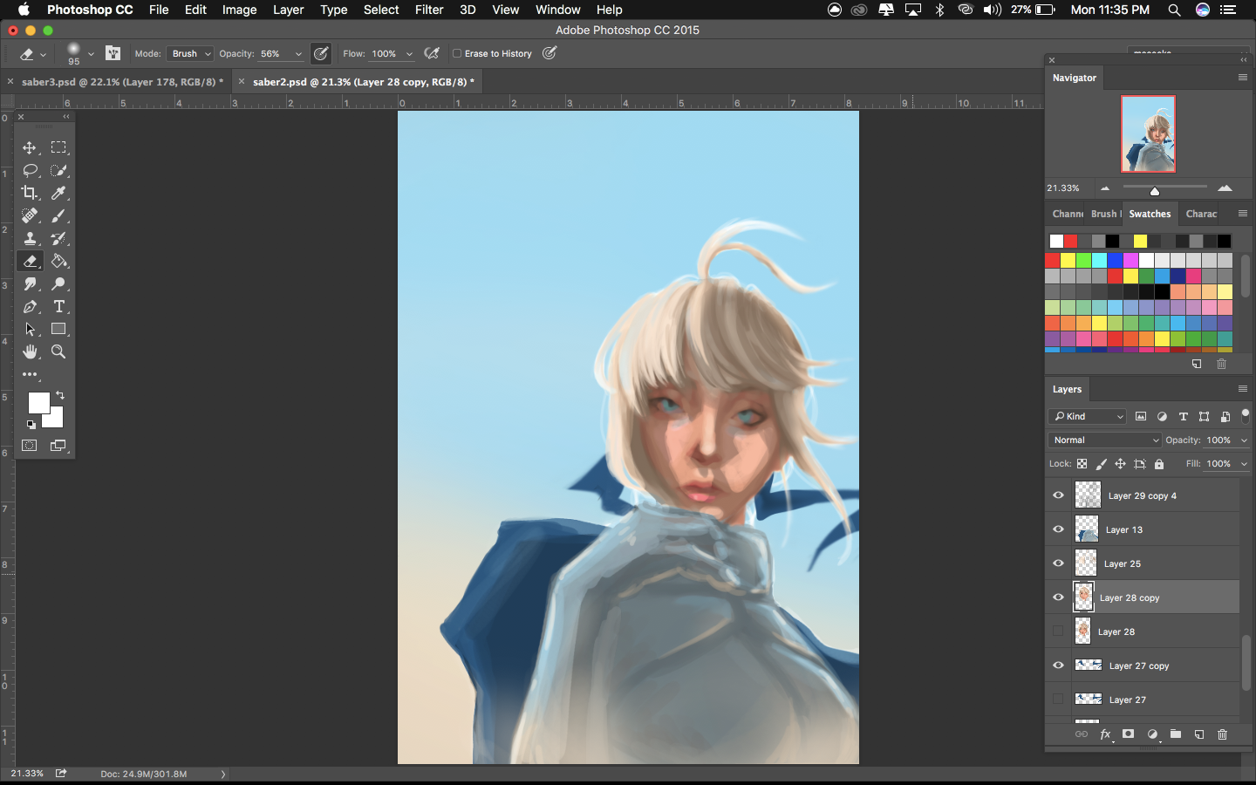
Task: Toggle Quick Mask mode
Action: tap(30, 446)
